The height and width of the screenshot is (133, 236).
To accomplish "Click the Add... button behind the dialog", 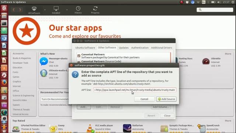I will pyautogui.click(x=84, y=107).
